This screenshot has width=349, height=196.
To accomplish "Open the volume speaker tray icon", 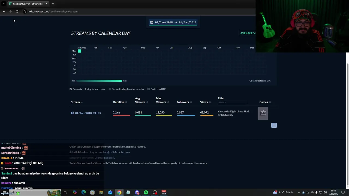I will click(325, 192).
